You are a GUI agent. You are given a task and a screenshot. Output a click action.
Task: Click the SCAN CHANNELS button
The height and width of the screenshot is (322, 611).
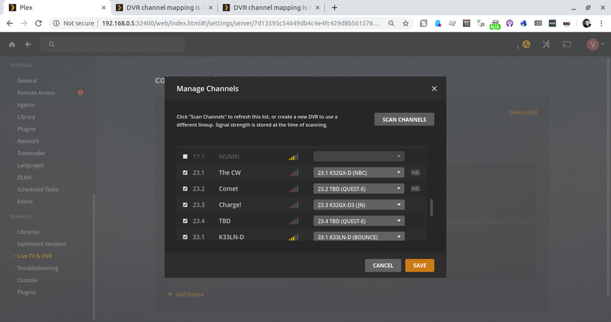pyautogui.click(x=404, y=119)
